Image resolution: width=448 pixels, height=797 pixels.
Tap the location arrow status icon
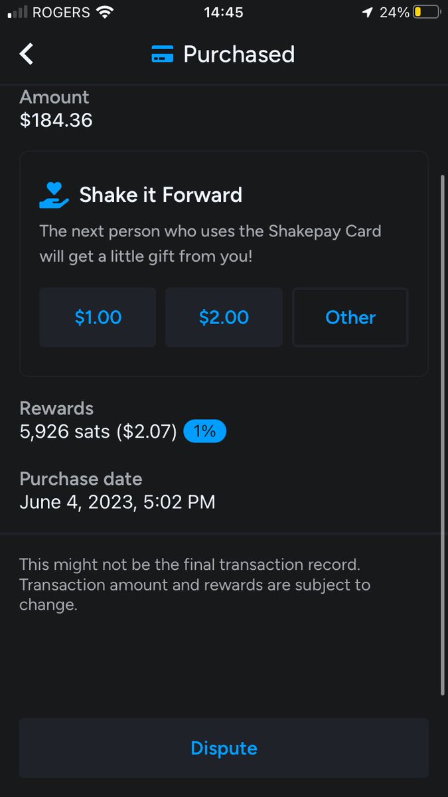tap(367, 13)
